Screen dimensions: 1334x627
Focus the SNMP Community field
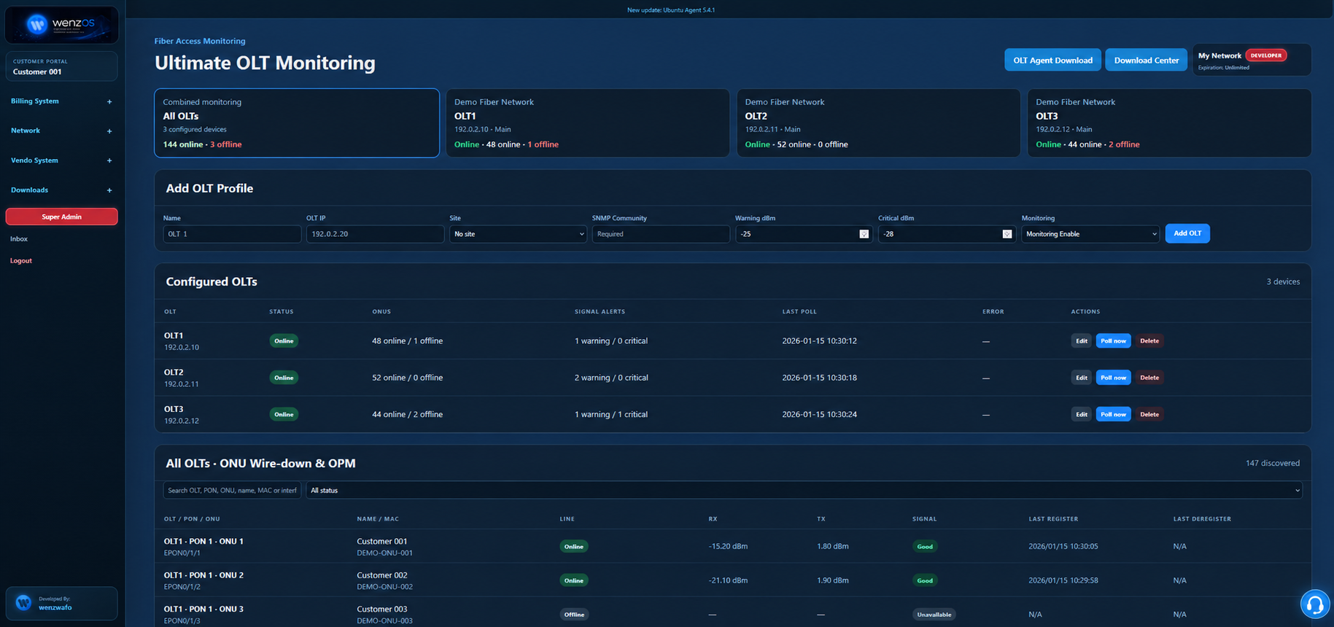(x=661, y=234)
